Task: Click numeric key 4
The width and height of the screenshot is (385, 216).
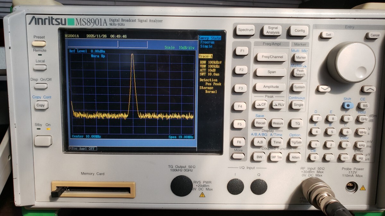Action: pos(316,131)
